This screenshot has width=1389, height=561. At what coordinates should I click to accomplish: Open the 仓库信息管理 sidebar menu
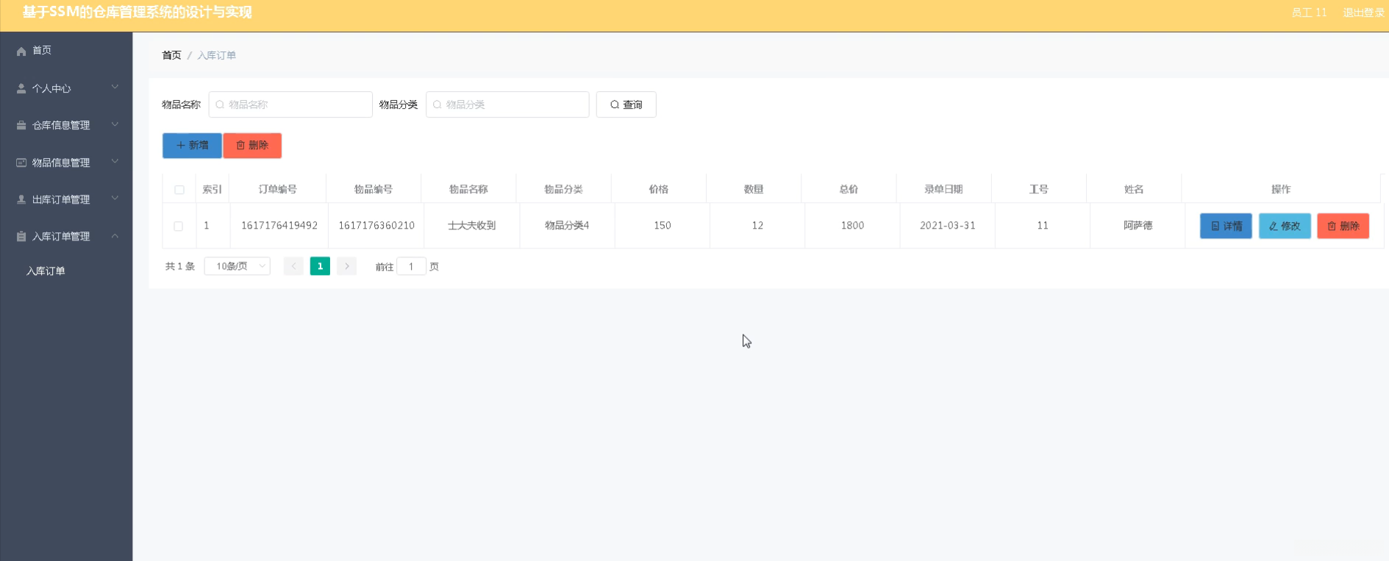66,125
